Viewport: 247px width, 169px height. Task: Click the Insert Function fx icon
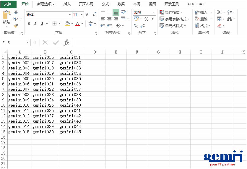[x=66, y=43]
